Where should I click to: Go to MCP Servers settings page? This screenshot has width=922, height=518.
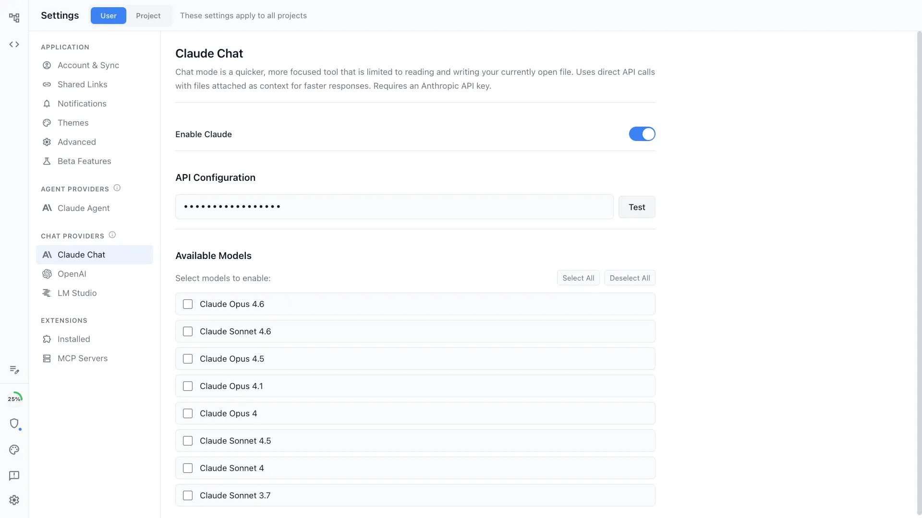pos(82,358)
